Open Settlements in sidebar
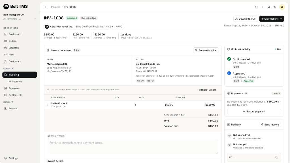Viewport: 290px width, 163px height. [20, 95]
